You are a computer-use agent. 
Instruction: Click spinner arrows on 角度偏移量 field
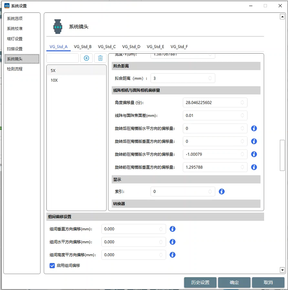pyautogui.click(x=242, y=103)
